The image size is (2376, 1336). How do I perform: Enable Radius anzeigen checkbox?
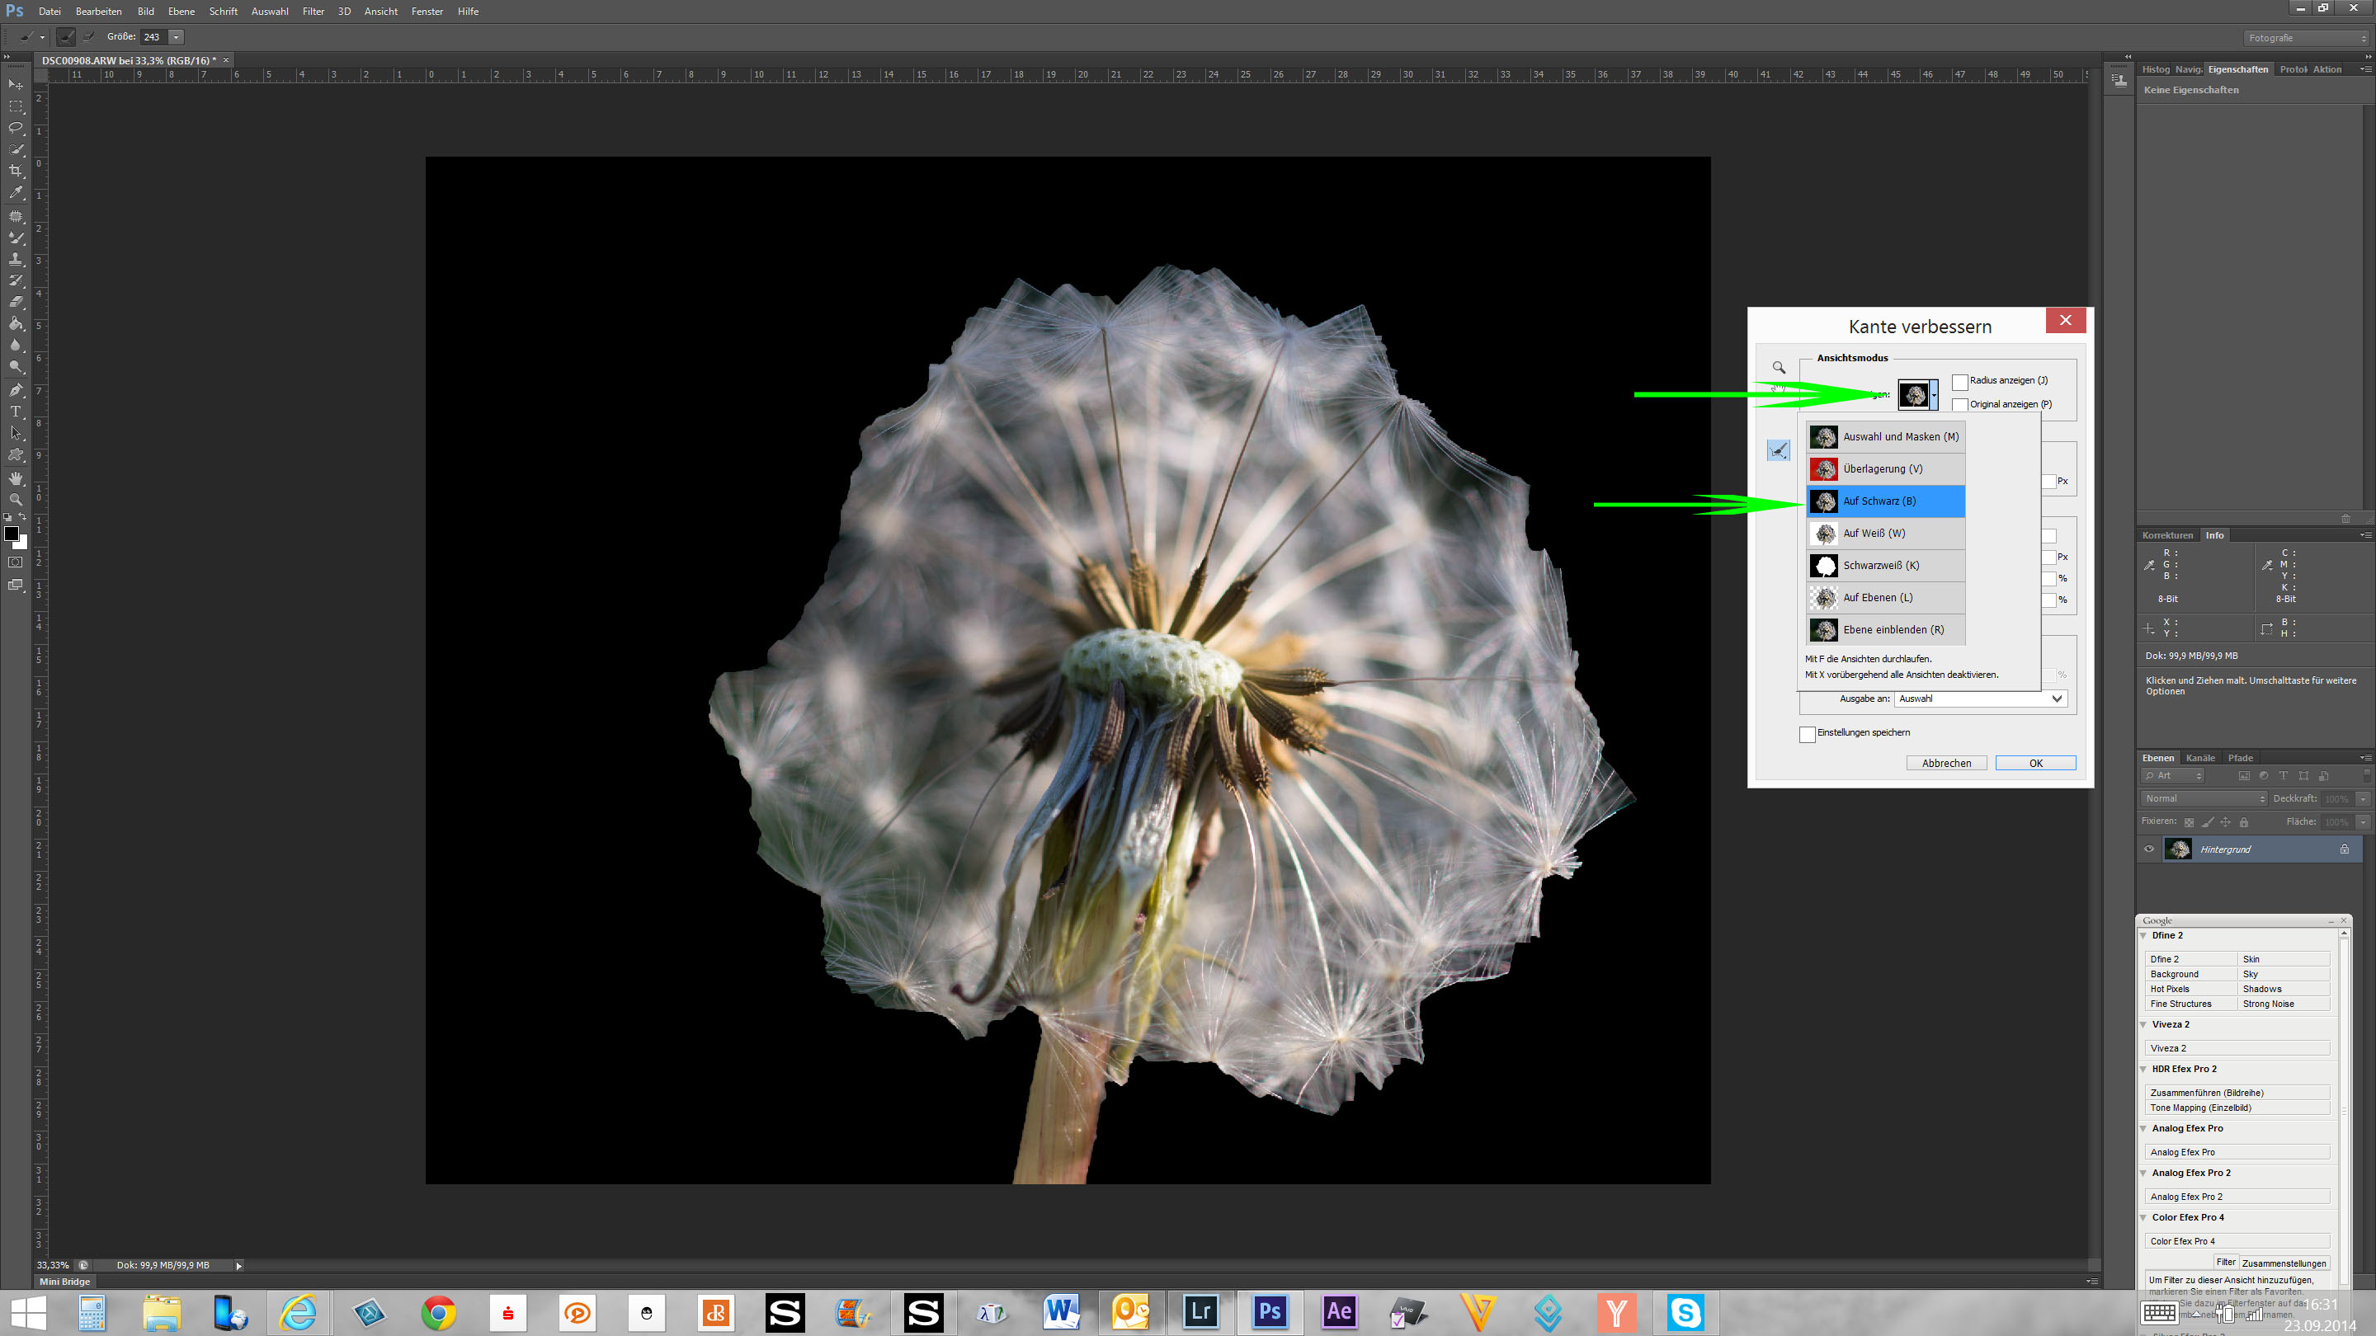coord(1959,381)
